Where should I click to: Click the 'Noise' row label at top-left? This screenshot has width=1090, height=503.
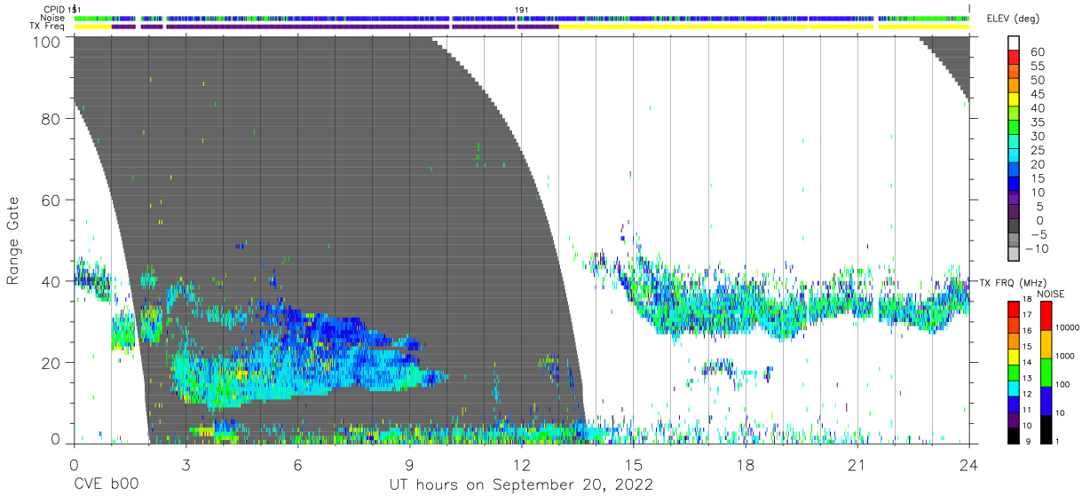53,18
